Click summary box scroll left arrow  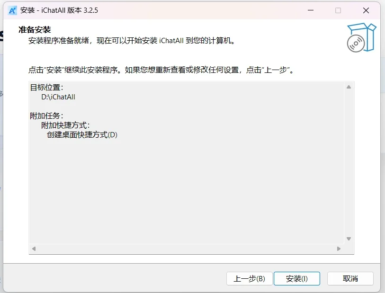[x=34, y=249]
